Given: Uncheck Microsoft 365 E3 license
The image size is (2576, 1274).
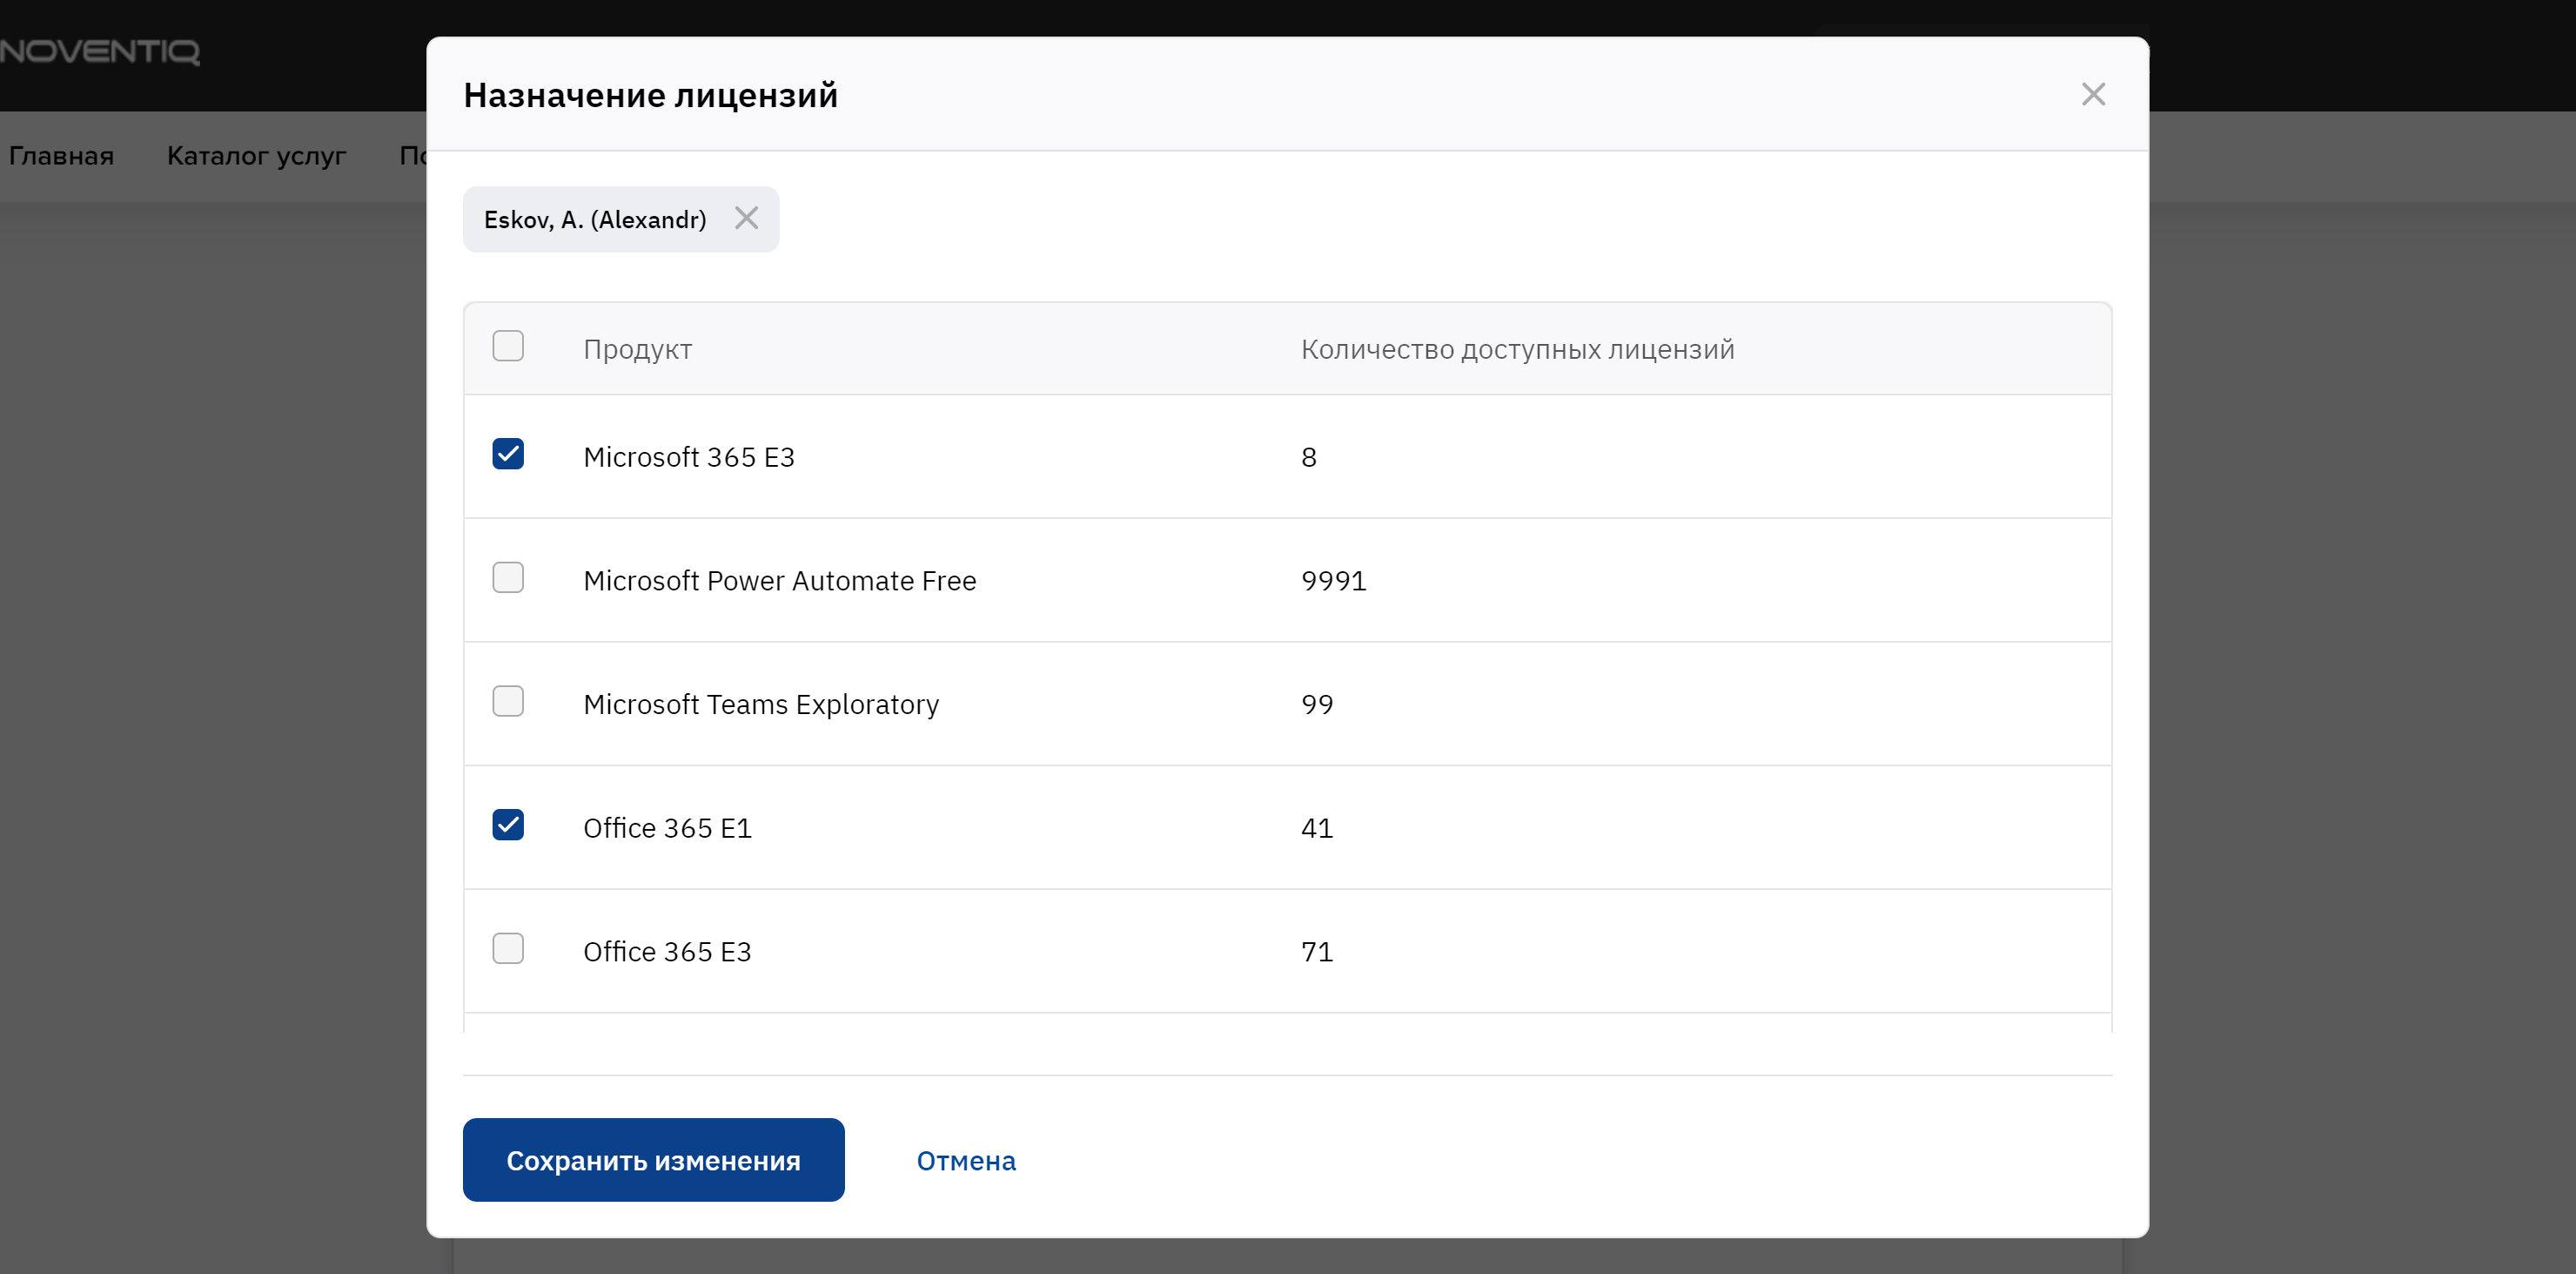Looking at the screenshot, I should pyautogui.click(x=508, y=455).
